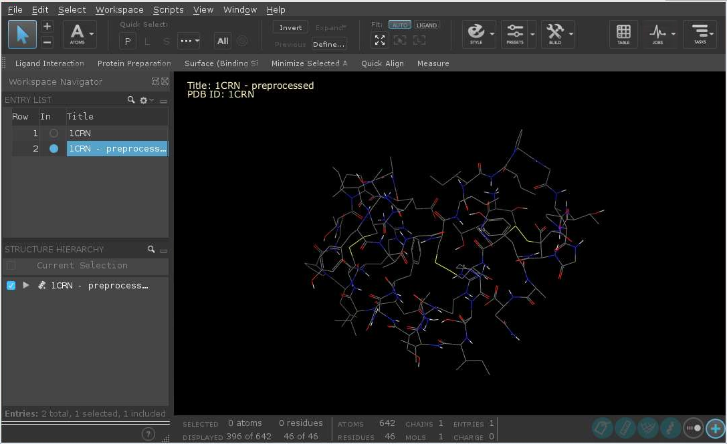The width and height of the screenshot is (727, 444).
Task: Click the fit-to-screen zoom icon
Action: pyautogui.click(x=380, y=40)
